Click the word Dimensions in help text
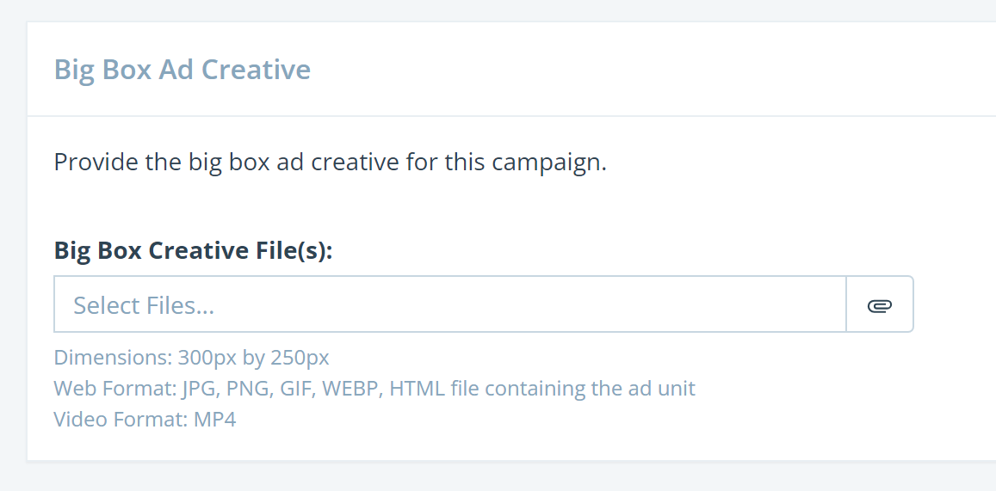 coord(112,357)
